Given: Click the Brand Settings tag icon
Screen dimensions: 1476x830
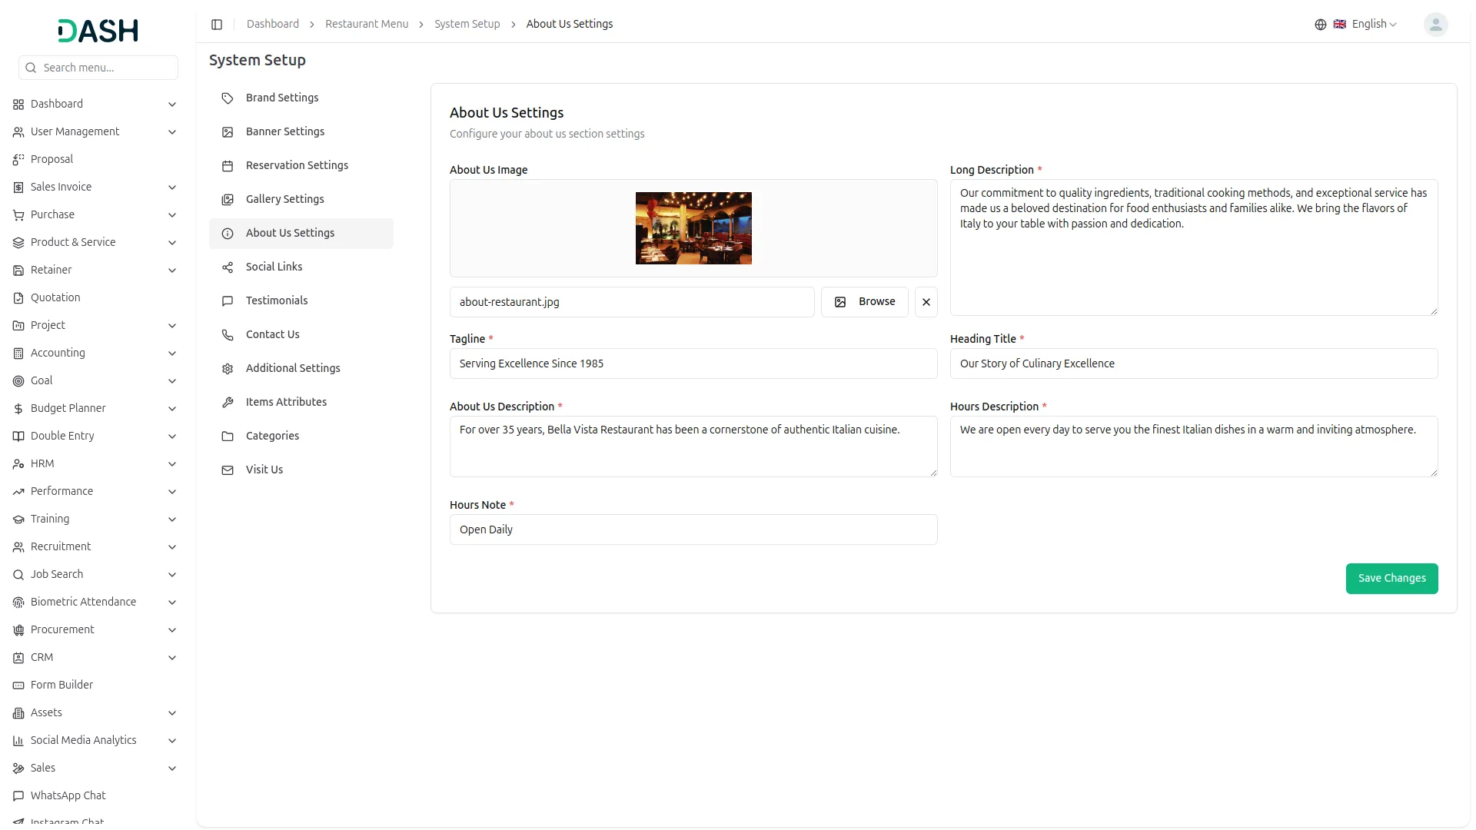Looking at the screenshot, I should pos(228,98).
